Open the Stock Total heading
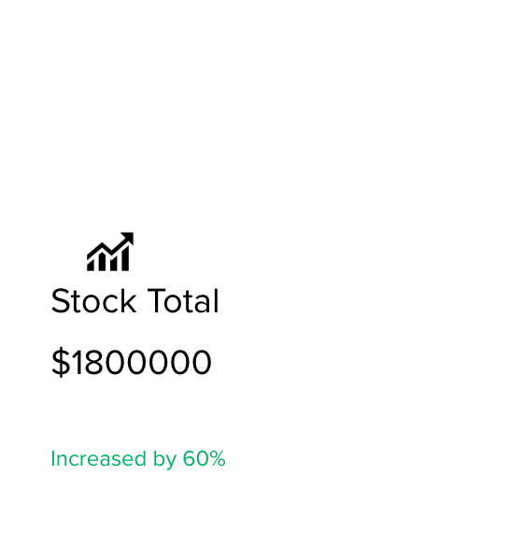510x533 pixels. pos(135,301)
